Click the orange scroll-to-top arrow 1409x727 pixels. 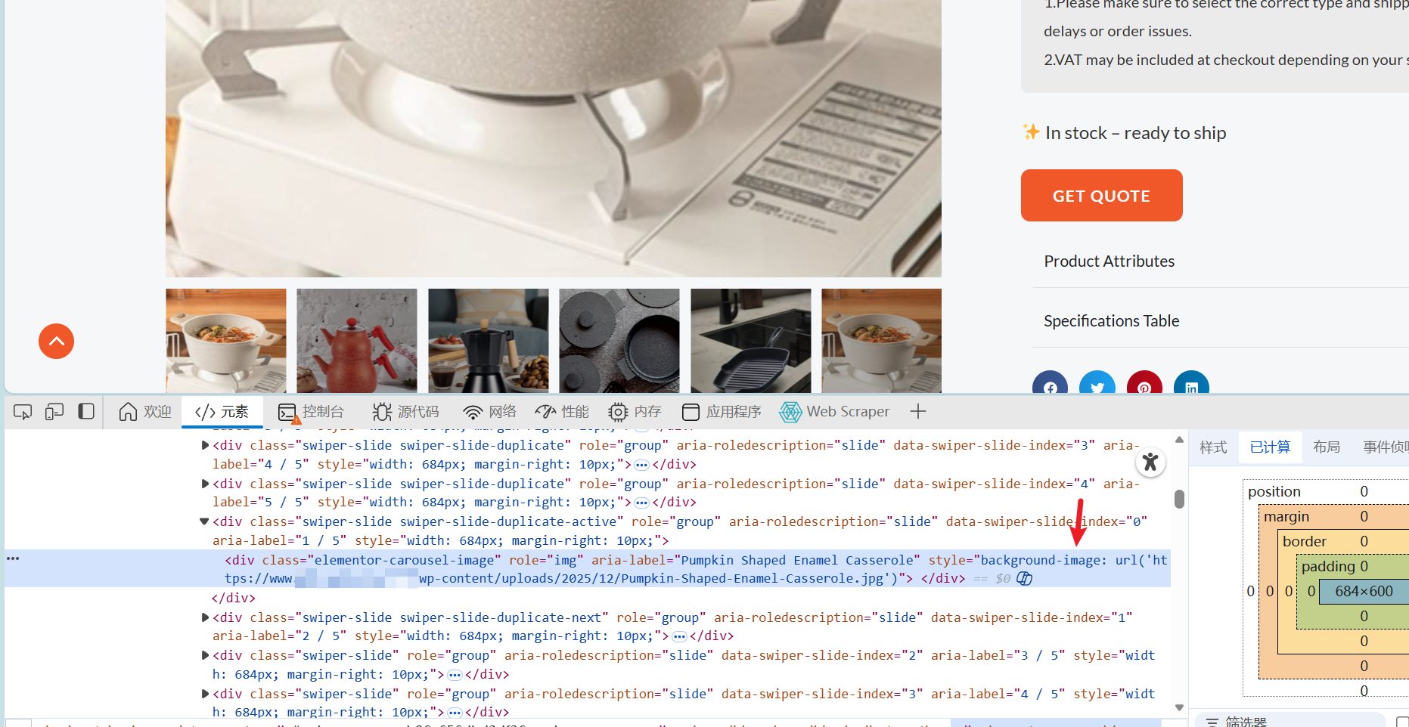coord(56,341)
